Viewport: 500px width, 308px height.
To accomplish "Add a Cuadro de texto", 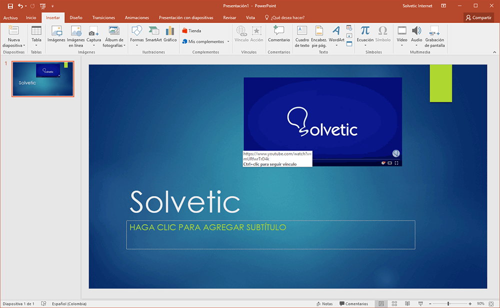I will pyautogui.click(x=302, y=36).
